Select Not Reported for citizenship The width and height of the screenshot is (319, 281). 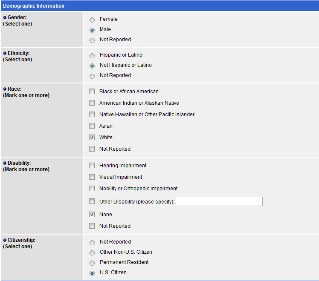click(x=92, y=243)
